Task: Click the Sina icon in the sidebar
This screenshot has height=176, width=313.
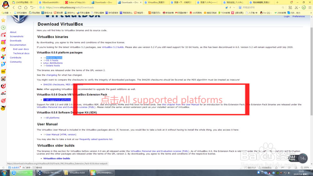Action: [3, 93]
